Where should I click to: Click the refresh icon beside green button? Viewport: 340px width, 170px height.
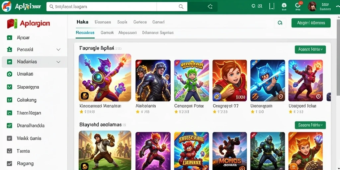[x=280, y=23]
